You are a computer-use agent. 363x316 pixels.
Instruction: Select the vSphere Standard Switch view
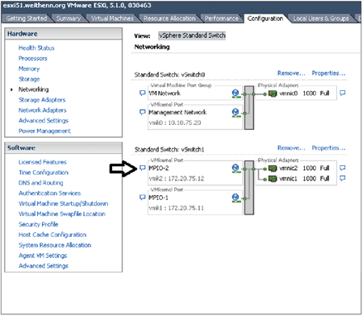(x=192, y=35)
